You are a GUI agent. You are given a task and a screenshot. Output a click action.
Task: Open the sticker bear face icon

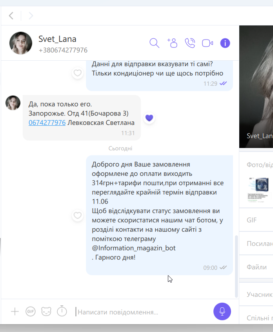(46, 312)
